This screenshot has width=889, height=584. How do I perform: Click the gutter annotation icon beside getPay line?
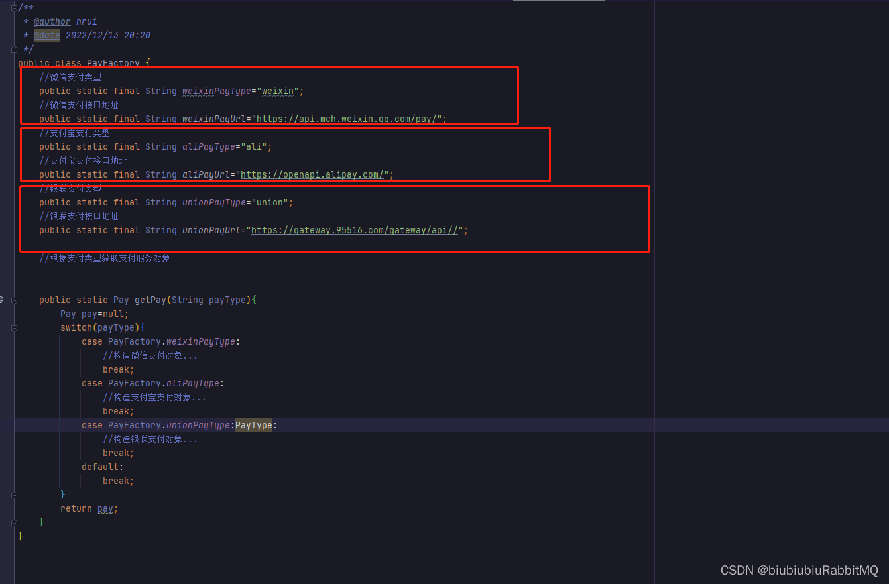[2, 300]
